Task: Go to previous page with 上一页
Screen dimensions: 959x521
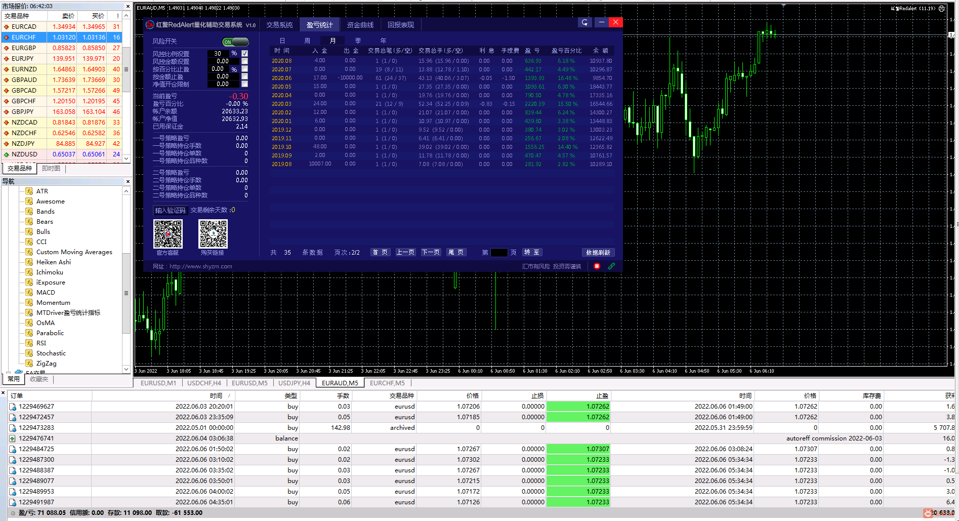Action: point(405,252)
